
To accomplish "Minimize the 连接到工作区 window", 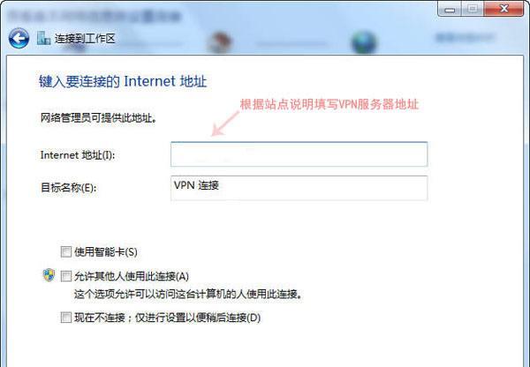I will point(450,9).
